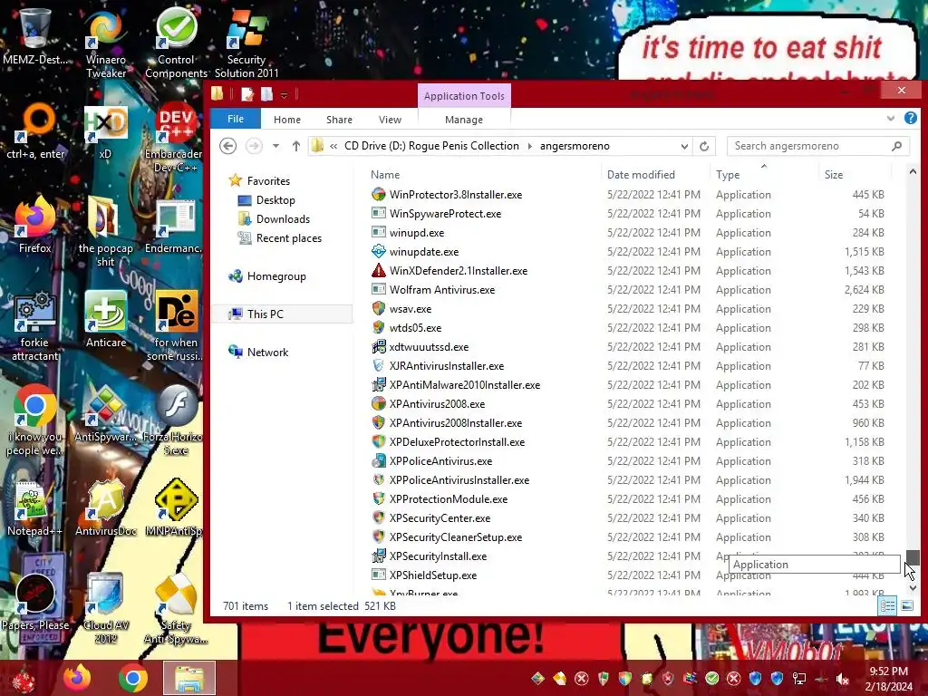Open the xD desktop shortcut

(105, 131)
